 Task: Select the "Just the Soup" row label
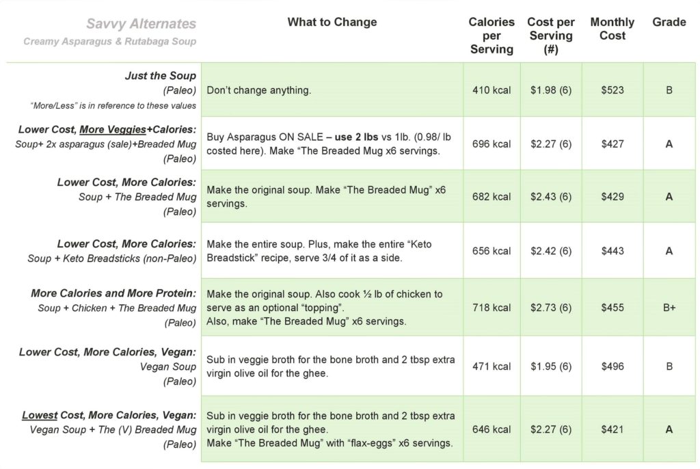[160, 76]
